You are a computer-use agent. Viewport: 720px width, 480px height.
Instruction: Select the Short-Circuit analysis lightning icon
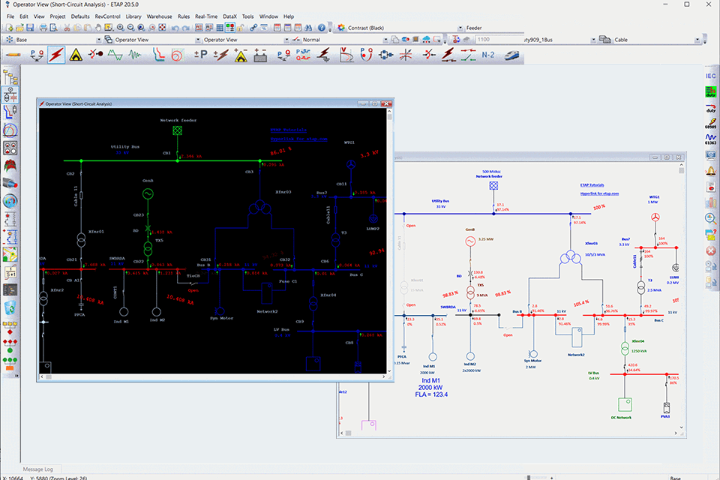(x=56, y=55)
